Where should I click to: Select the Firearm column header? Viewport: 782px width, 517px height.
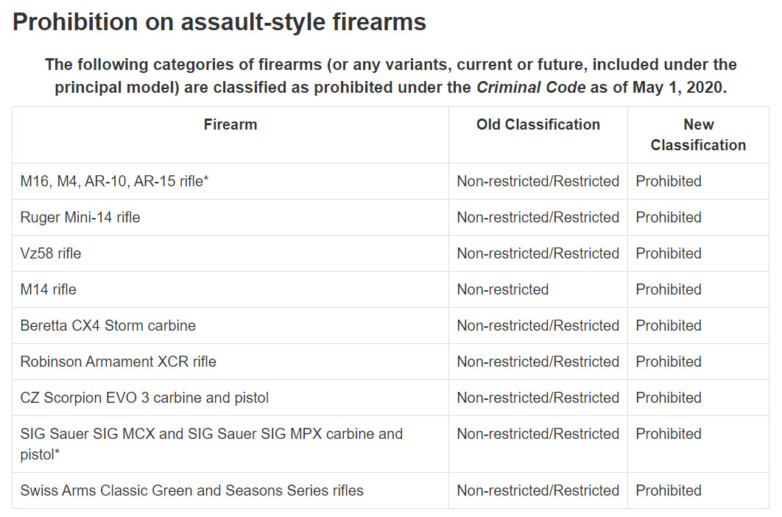click(x=230, y=124)
